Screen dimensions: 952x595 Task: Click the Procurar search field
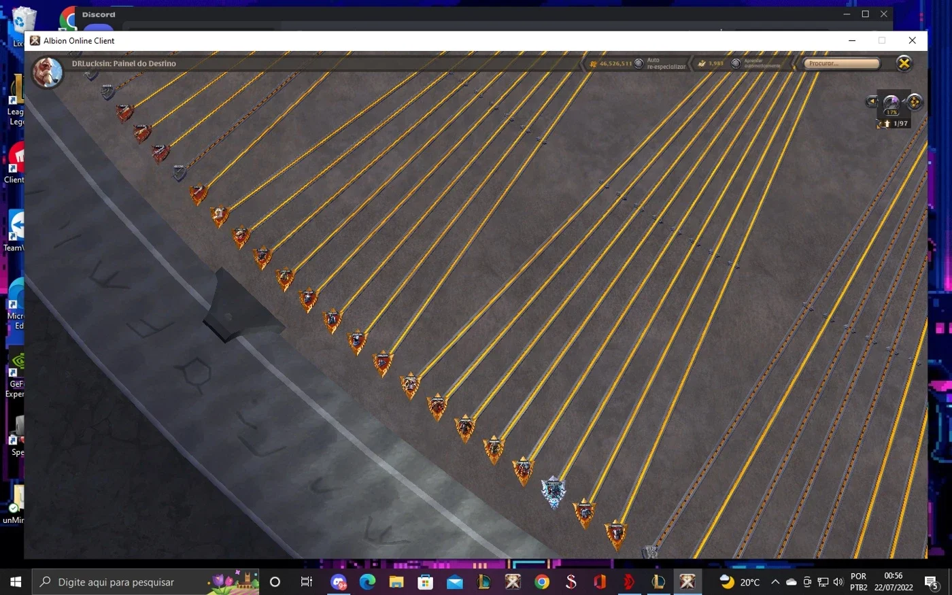point(842,63)
